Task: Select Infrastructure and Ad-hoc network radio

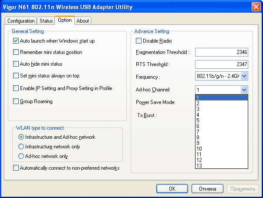Action: point(21,137)
